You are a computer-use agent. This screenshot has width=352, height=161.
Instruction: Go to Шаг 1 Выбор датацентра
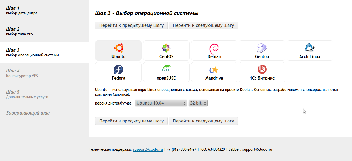tap(44, 11)
